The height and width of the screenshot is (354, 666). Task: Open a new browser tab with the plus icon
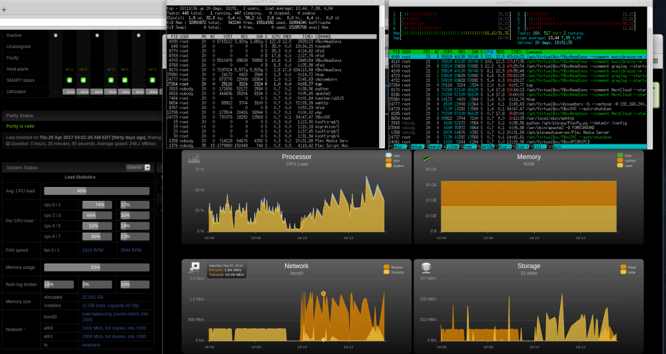[4, 10]
